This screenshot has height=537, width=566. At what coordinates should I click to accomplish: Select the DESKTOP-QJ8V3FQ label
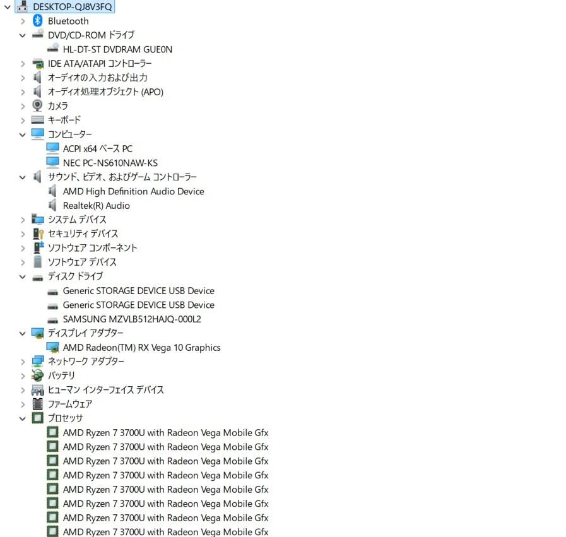click(72, 6)
